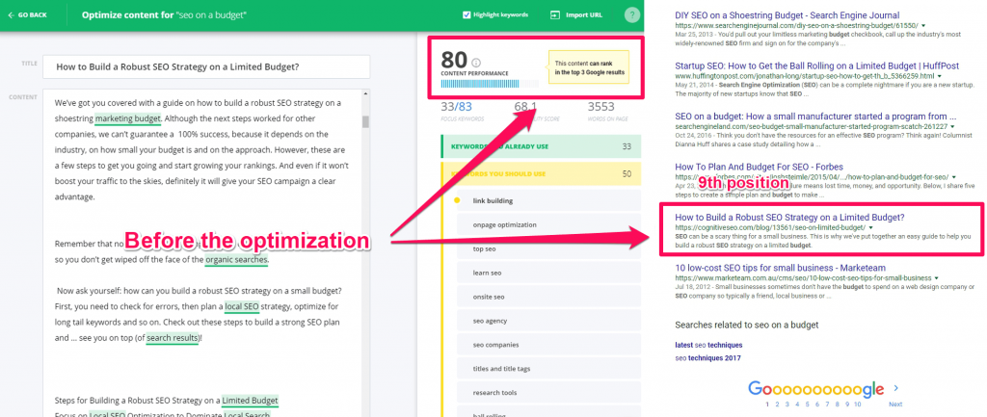Click the 3553 words on page value
Viewport: 987px width, 417px height.
click(x=600, y=107)
